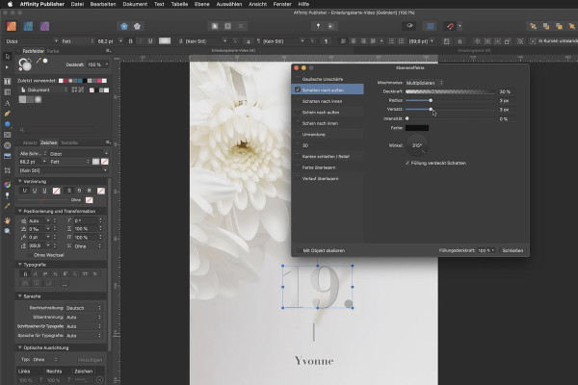Open the Tabelle menu
Image resolution: width=578 pixels, height=385 pixels.
pos(179,4)
